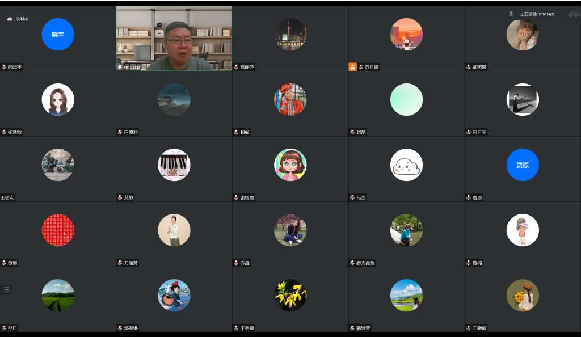Click the blue 贾原 avatar circle
This screenshot has width=581, height=337.
523,165
